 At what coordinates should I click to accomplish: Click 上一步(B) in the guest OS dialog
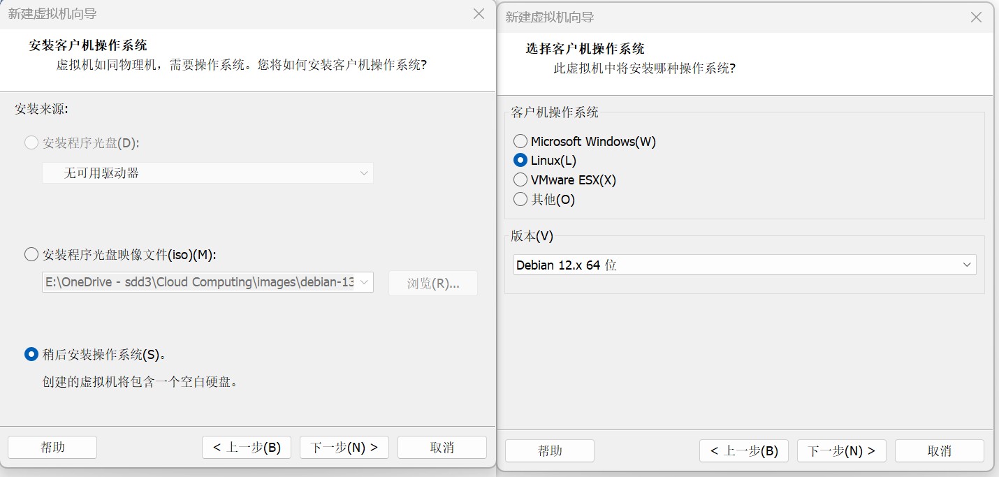tap(743, 450)
